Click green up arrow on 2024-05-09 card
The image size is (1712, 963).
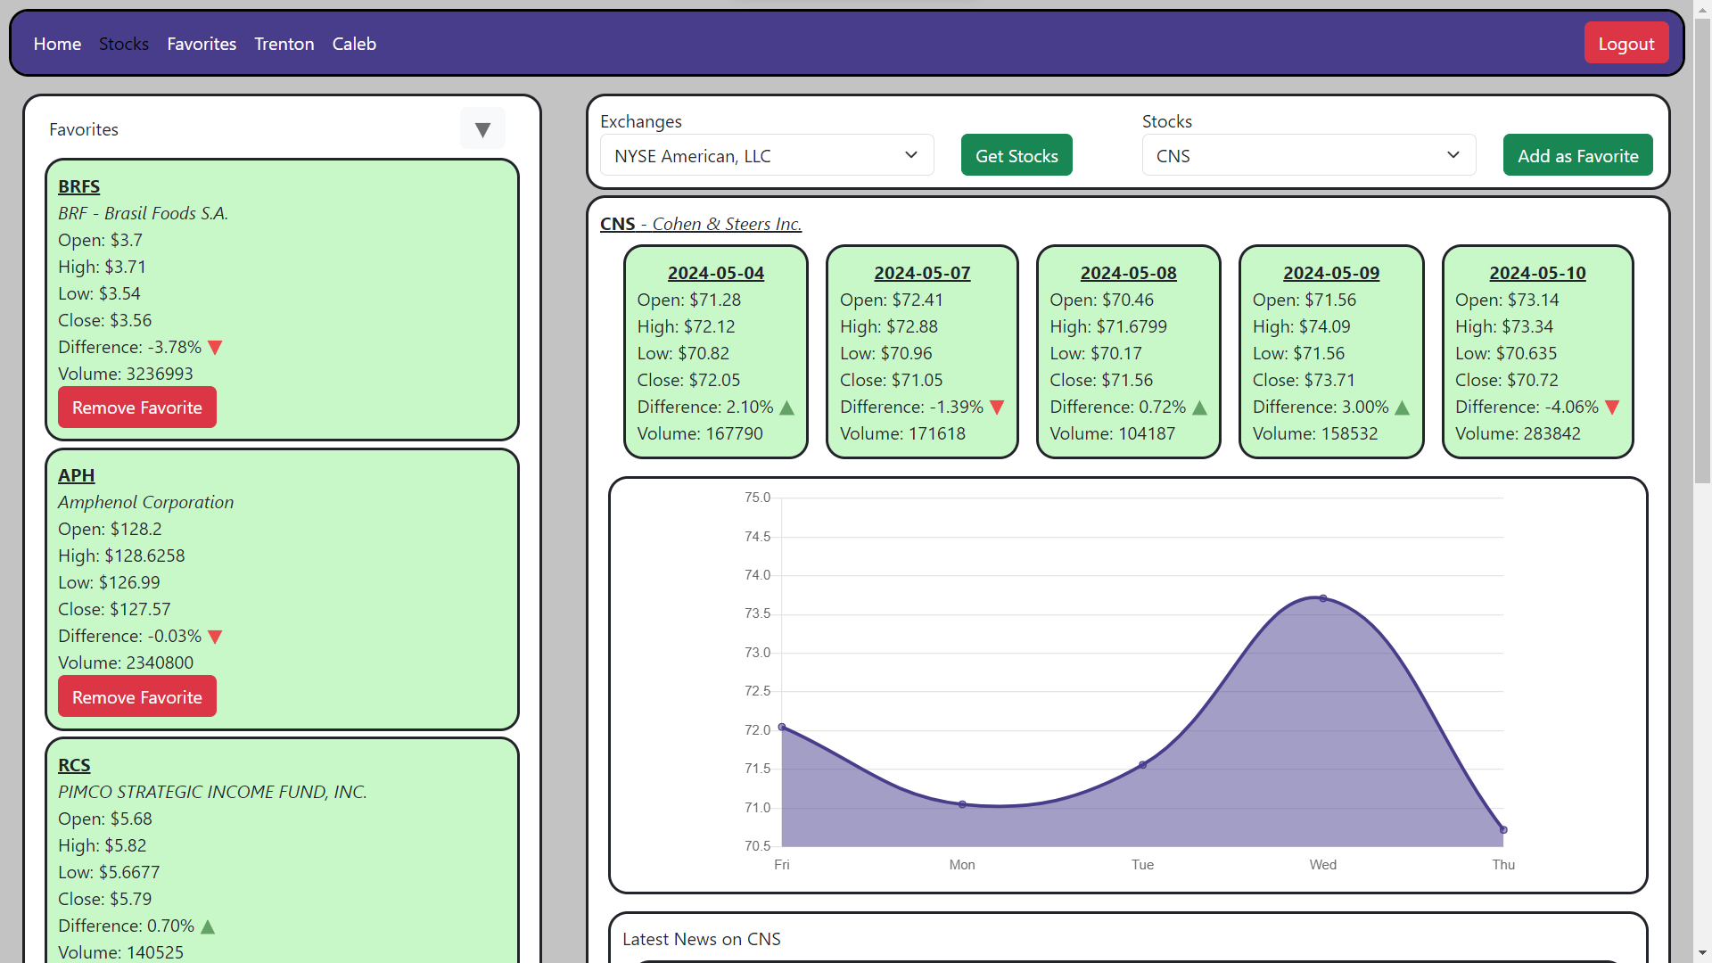(x=1402, y=407)
